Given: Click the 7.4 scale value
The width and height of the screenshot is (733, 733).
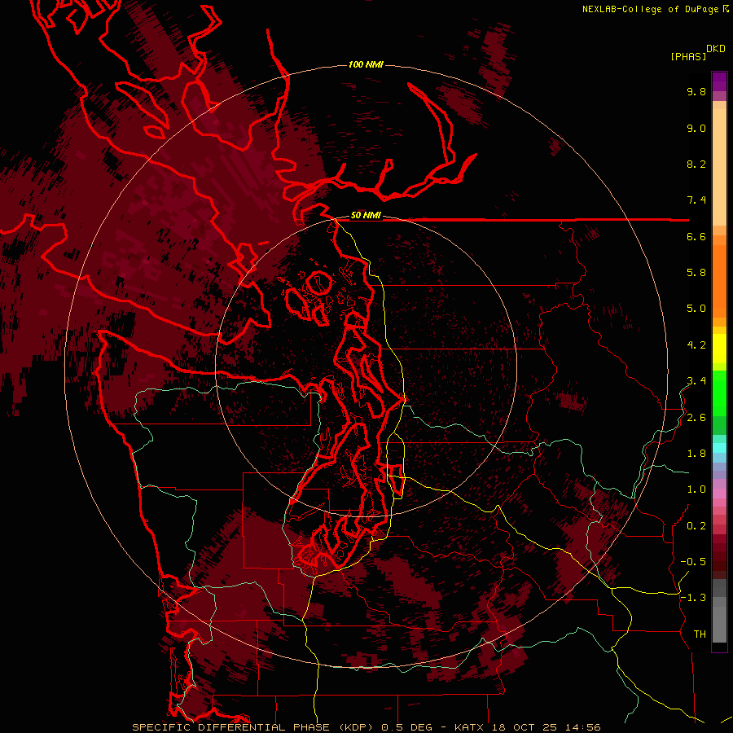Looking at the screenshot, I should click(x=696, y=200).
